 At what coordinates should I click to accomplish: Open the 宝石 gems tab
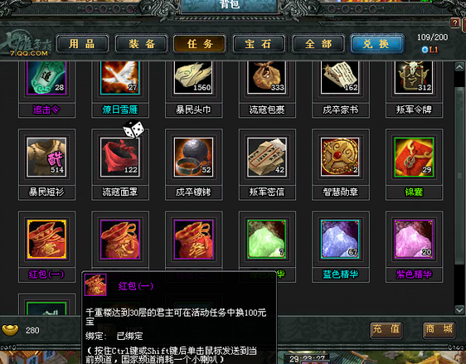coord(259,44)
